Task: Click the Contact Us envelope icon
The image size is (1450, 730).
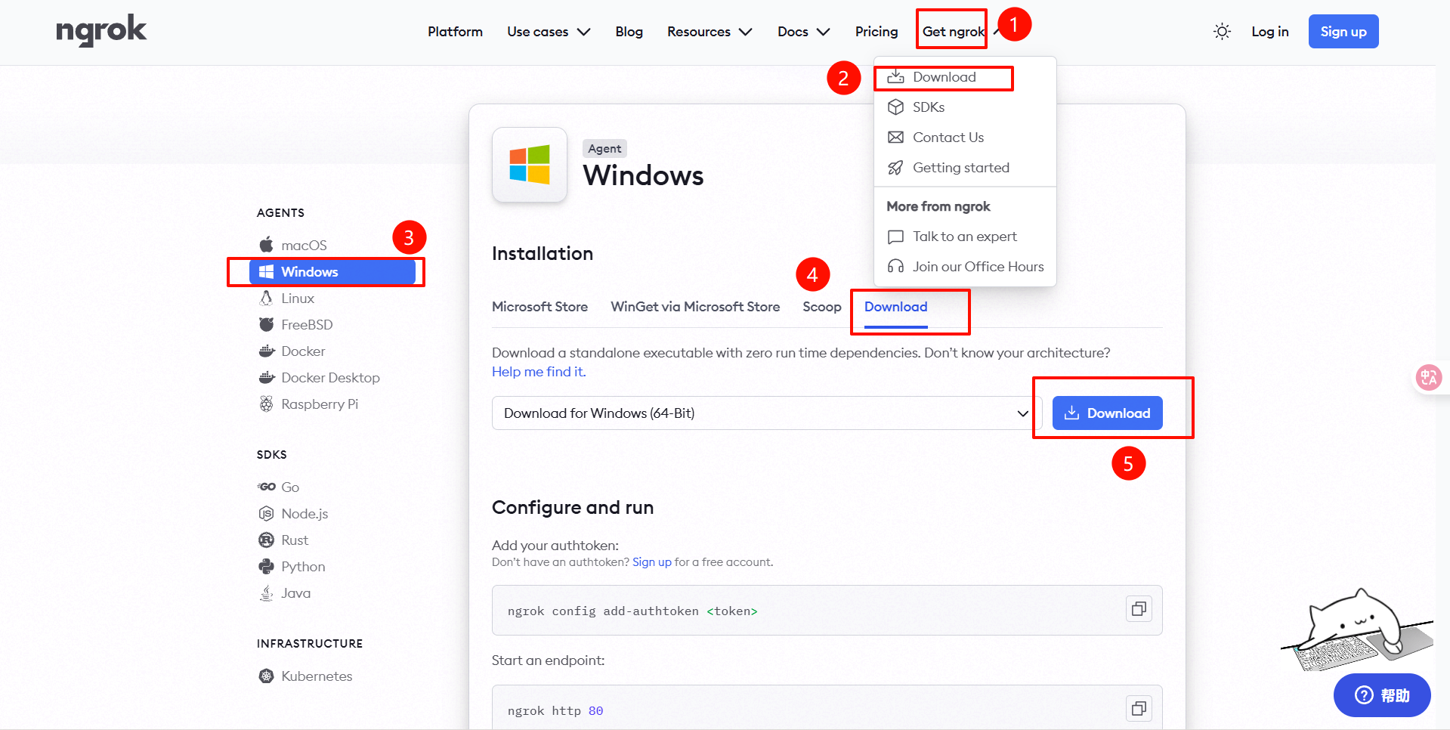Action: 895,138
